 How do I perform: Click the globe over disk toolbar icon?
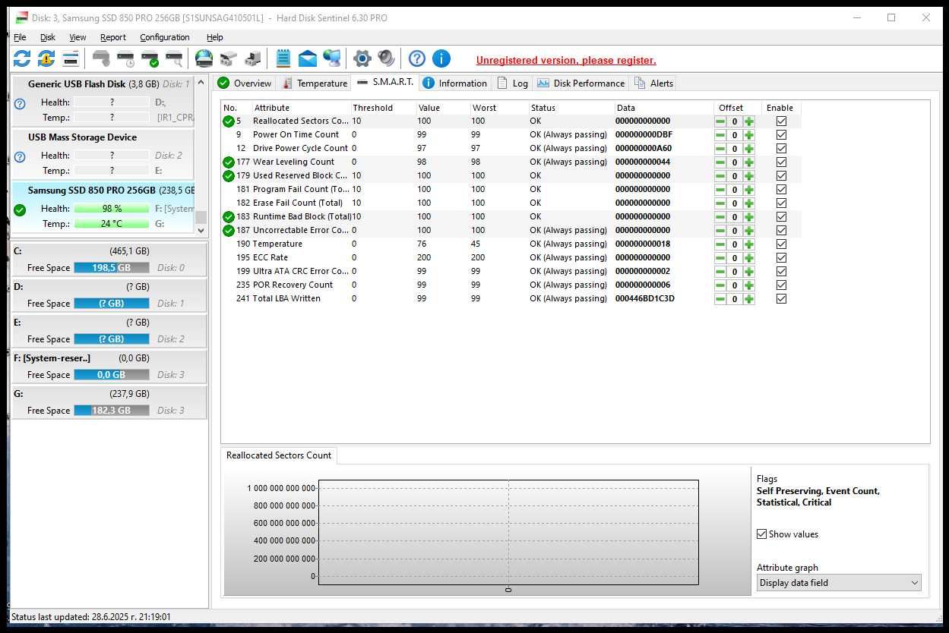coord(204,58)
